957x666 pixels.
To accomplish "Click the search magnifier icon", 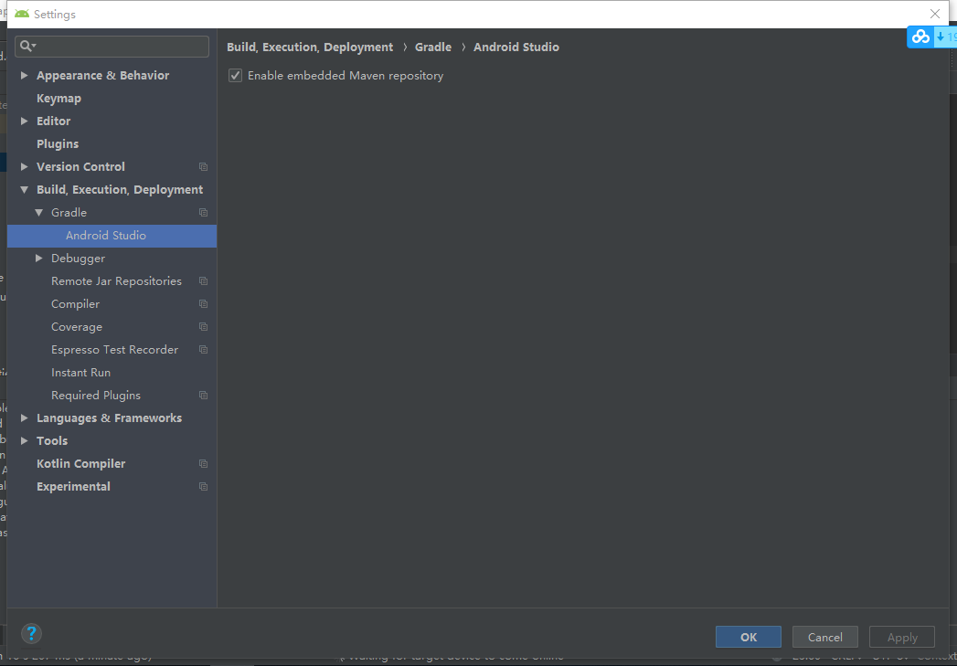I will (x=26, y=47).
